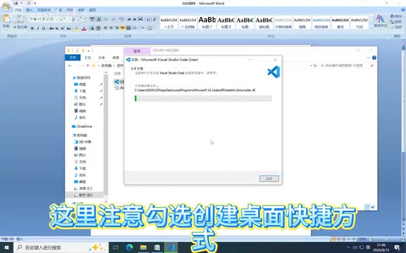Viewport: 406px width, 253px height.
Task: Select the VS Code installer file in Explorer
Action: 119,82
